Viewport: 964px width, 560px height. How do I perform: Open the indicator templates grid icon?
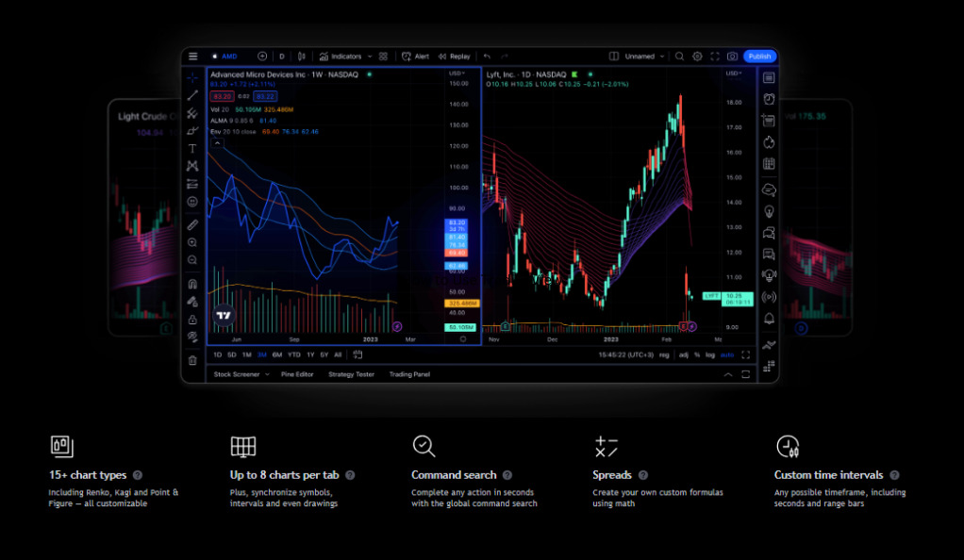[x=383, y=57]
